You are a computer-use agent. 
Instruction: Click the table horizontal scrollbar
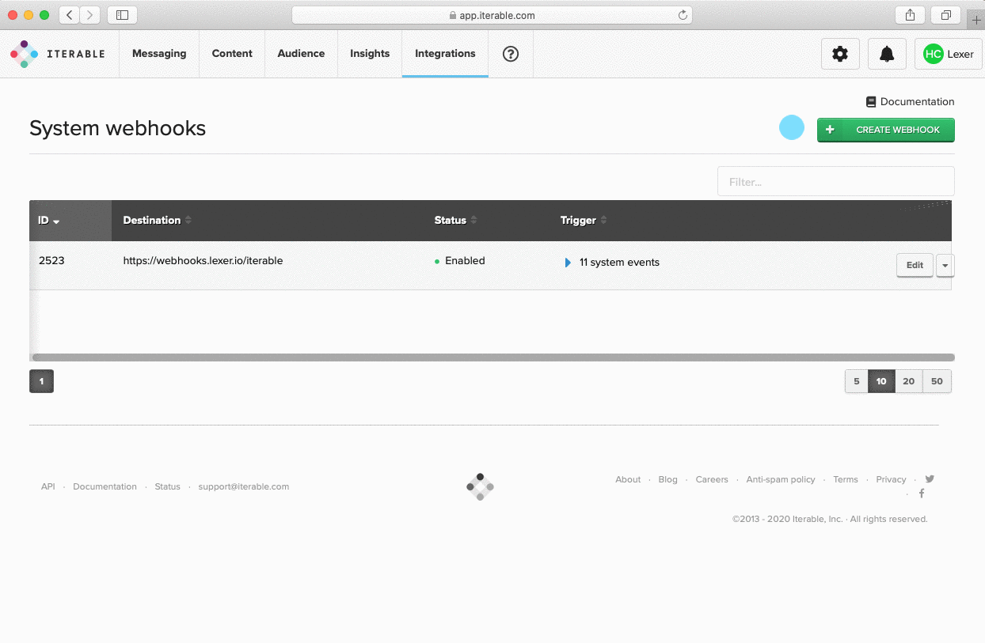point(492,357)
